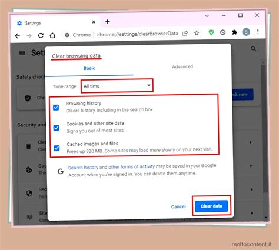
Task: Click the tab search chevron in title bar
Action: tap(207, 16)
